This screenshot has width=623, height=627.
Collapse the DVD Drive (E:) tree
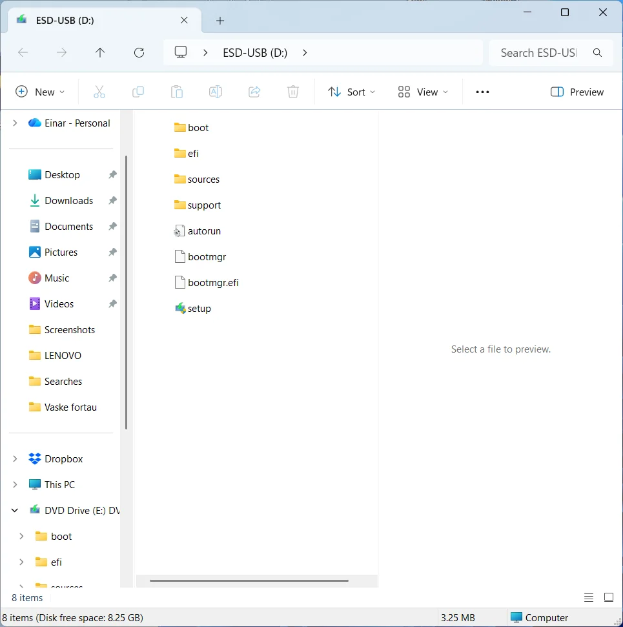point(14,510)
